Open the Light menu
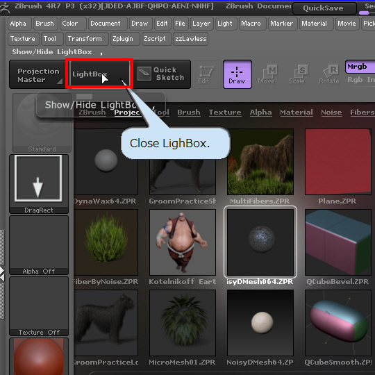The width and height of the screenshot is (375, 375). (x=226, y=24)
